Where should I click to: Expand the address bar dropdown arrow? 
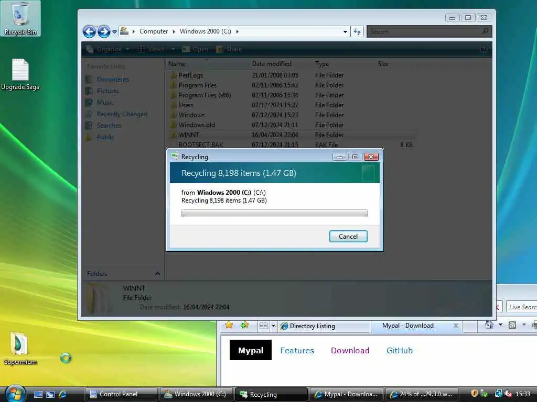(345, 32)
